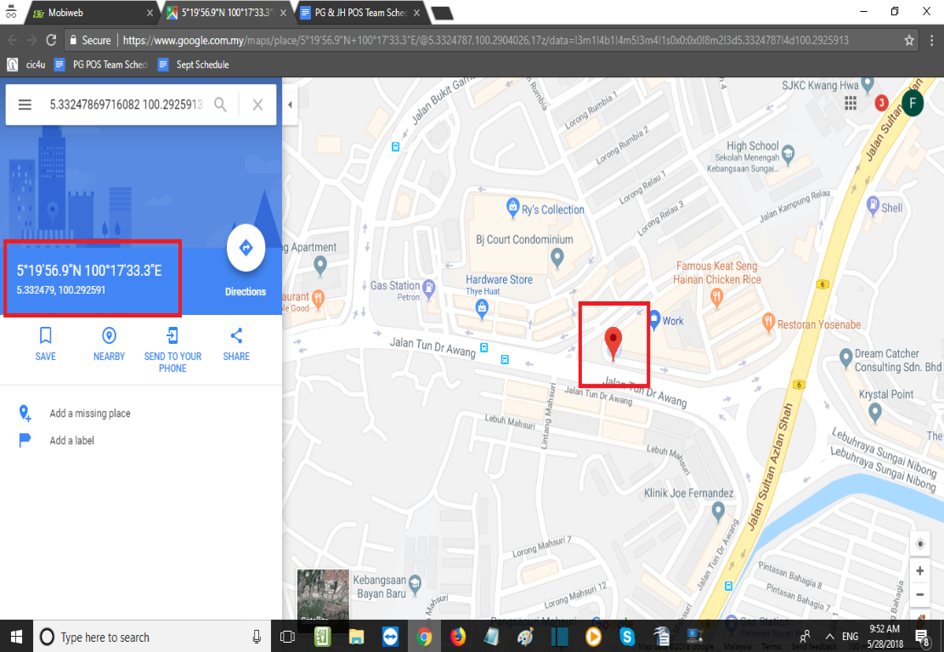Open Skype from taskbar
Image resolution: width=944 pixels, height=652 pixels.
coord(627,637)
